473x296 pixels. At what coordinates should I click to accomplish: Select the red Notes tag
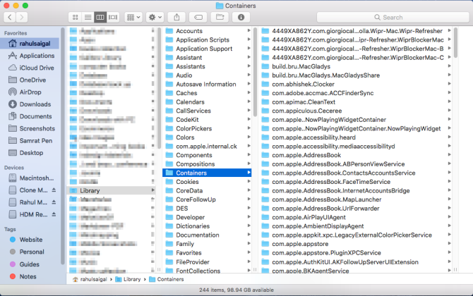pos(28,276)
